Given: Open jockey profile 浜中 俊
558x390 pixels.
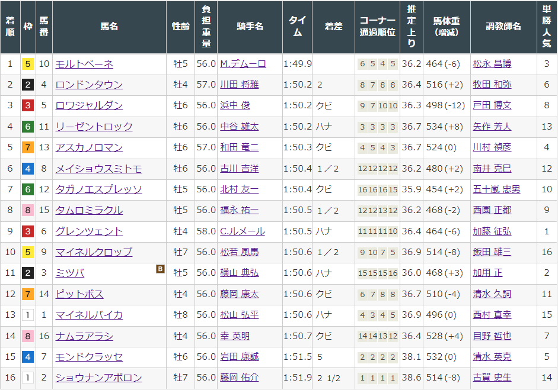Looking at the screenshot, I should (x=235, y=105).
